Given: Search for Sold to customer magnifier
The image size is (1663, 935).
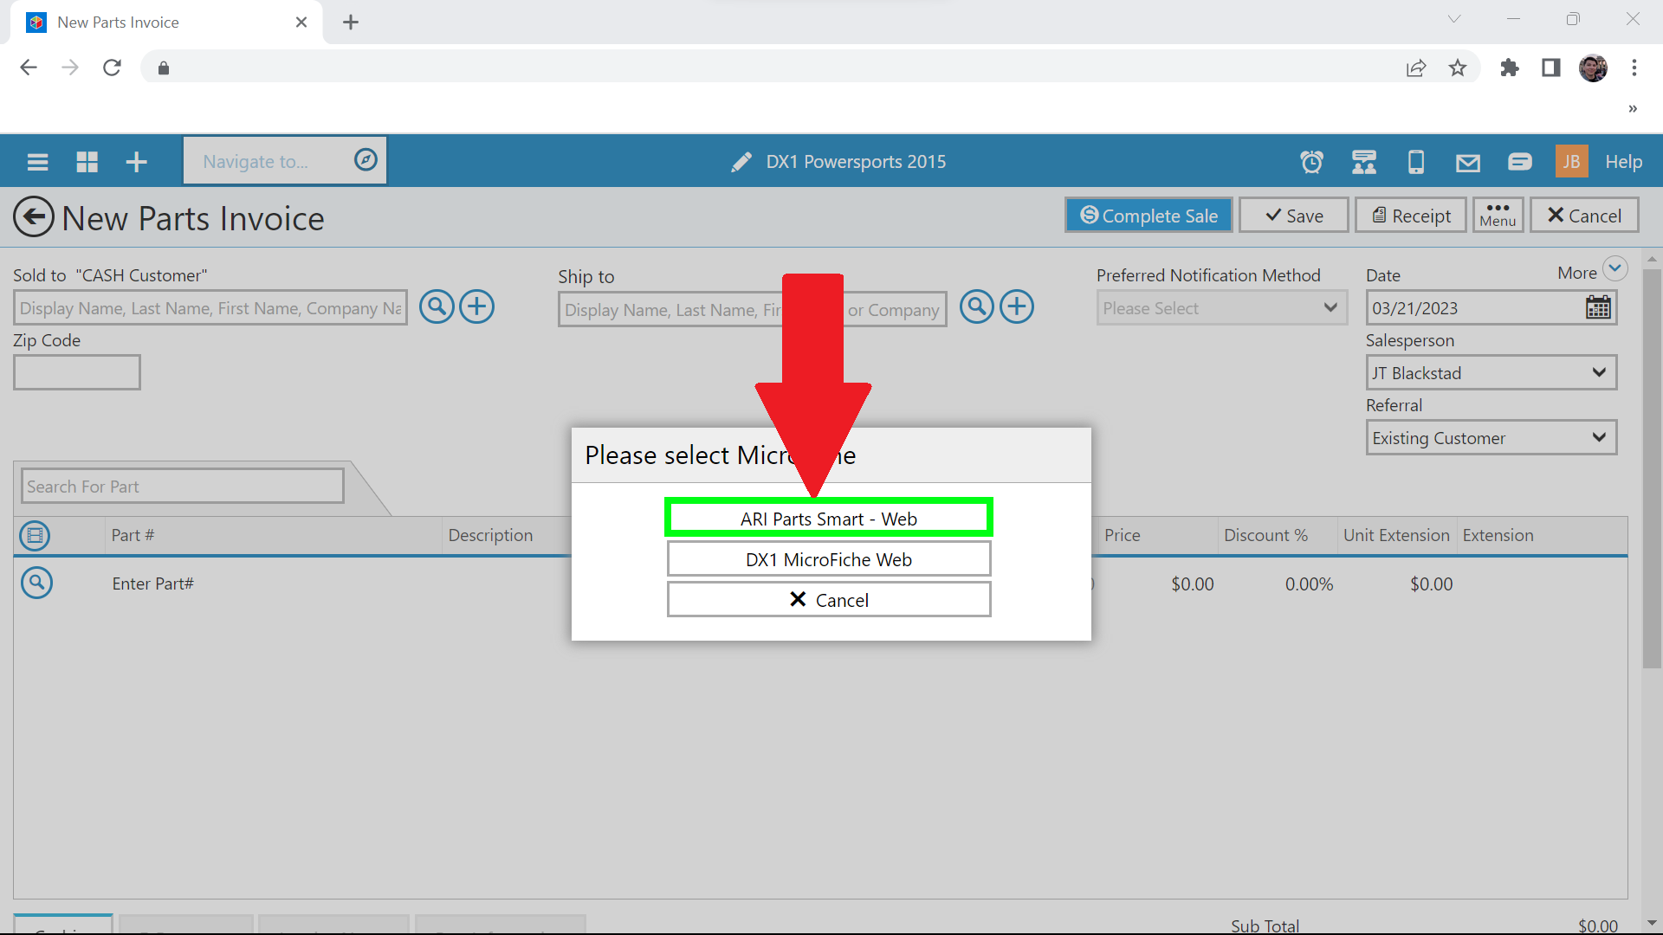Looking at the screenshot, I should click(x=437, y=306).
